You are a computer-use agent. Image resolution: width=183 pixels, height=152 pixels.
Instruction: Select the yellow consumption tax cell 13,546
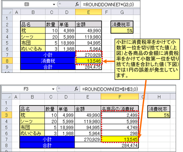[x=89, y=61]
